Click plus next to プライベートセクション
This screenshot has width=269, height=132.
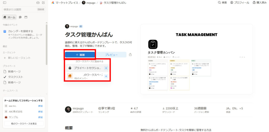tap(106, 68)
